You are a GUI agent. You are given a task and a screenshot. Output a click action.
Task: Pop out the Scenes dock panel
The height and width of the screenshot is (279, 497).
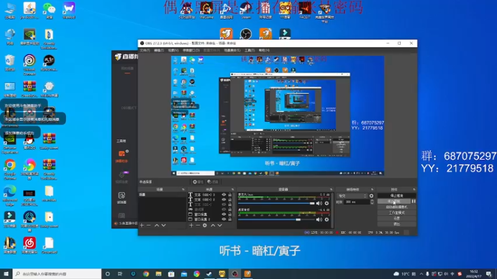pos(183,189)
